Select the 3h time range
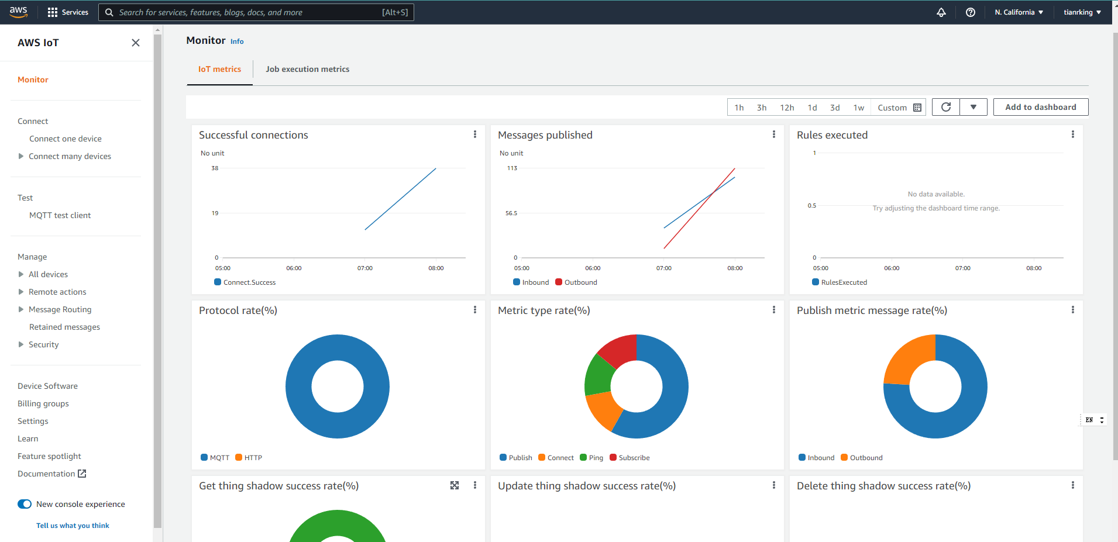 tap(761, 108)
